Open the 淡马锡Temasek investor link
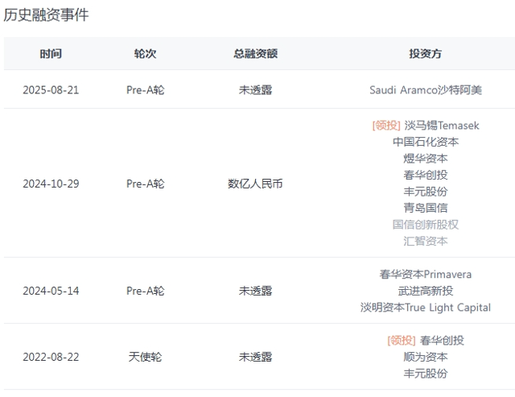515x397 pixels. (442, 125)
